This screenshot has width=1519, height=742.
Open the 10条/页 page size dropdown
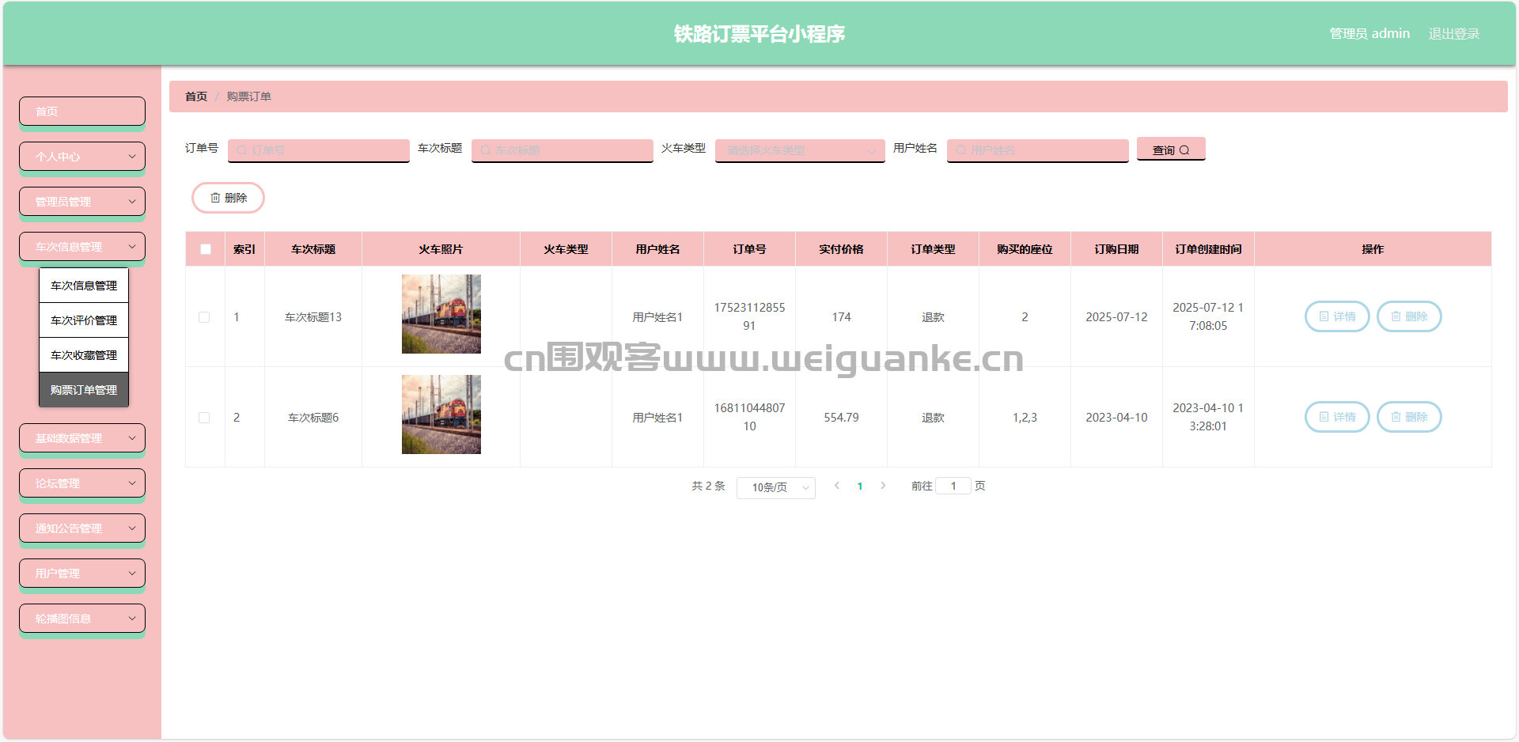coord(775,487)
